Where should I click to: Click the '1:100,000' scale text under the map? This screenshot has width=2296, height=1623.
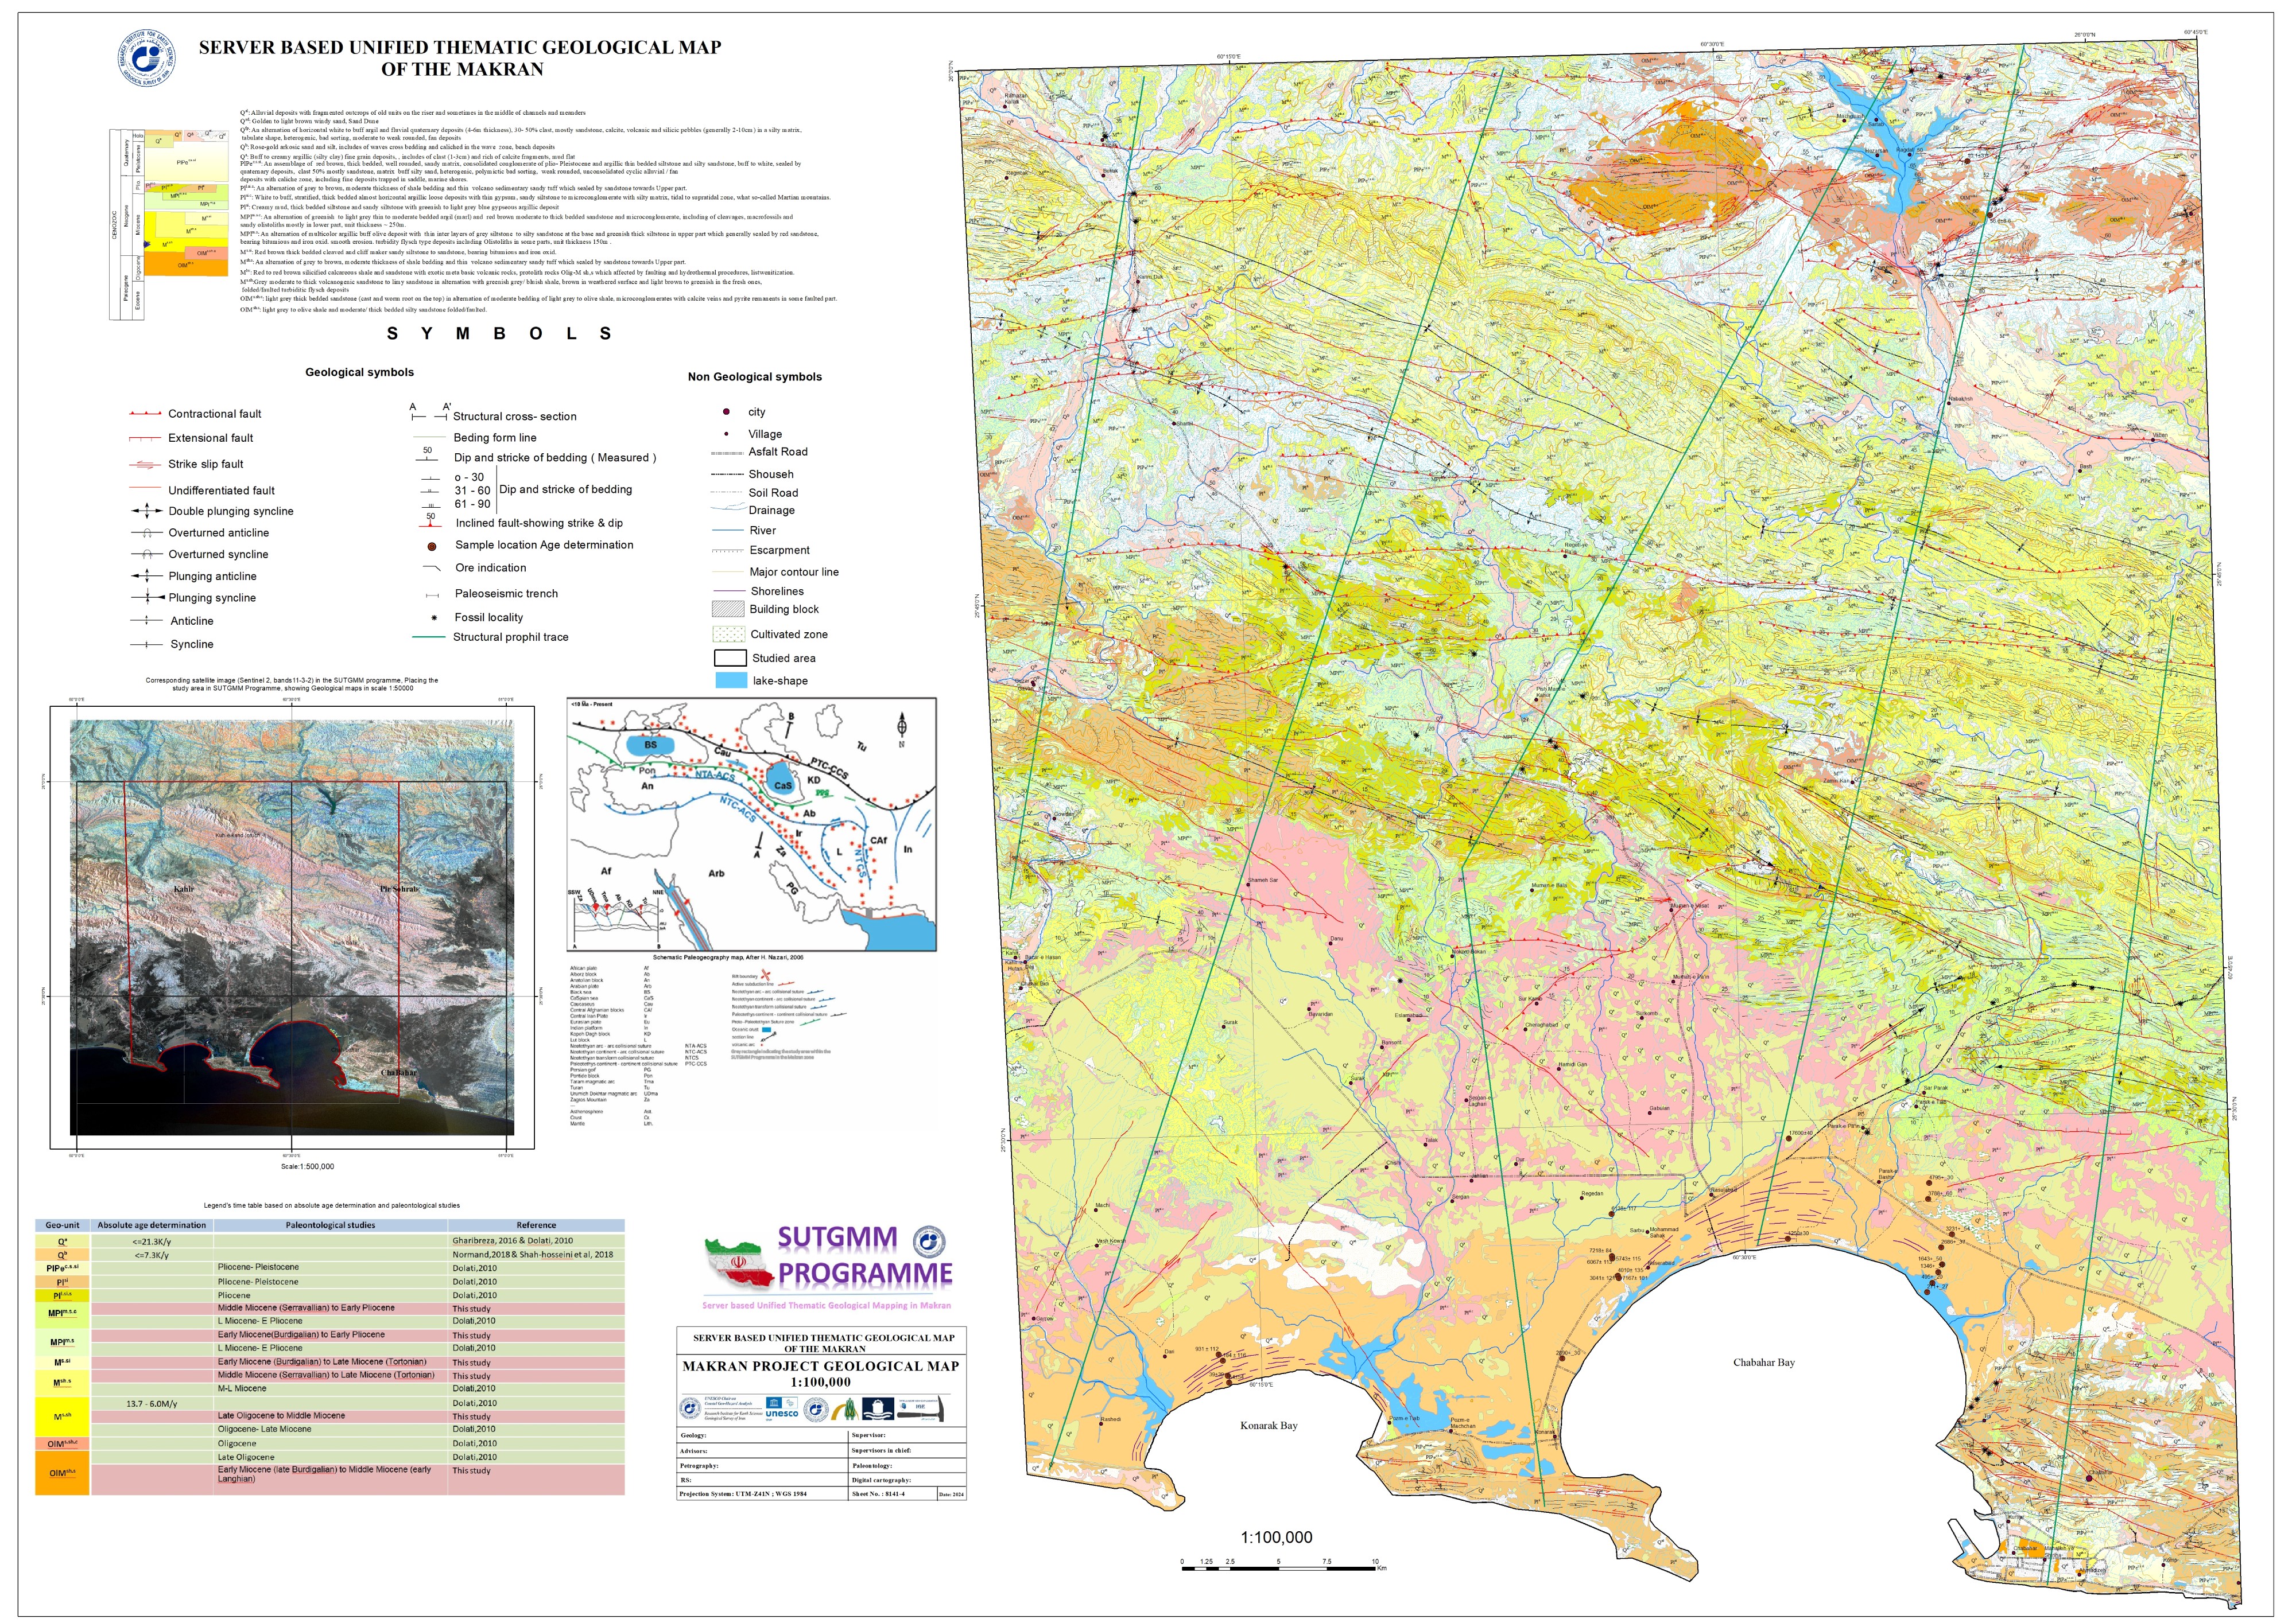point(1276,1537)
